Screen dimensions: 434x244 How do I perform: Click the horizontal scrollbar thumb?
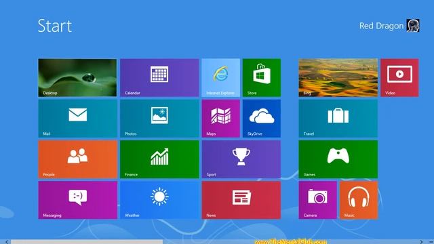87,242
